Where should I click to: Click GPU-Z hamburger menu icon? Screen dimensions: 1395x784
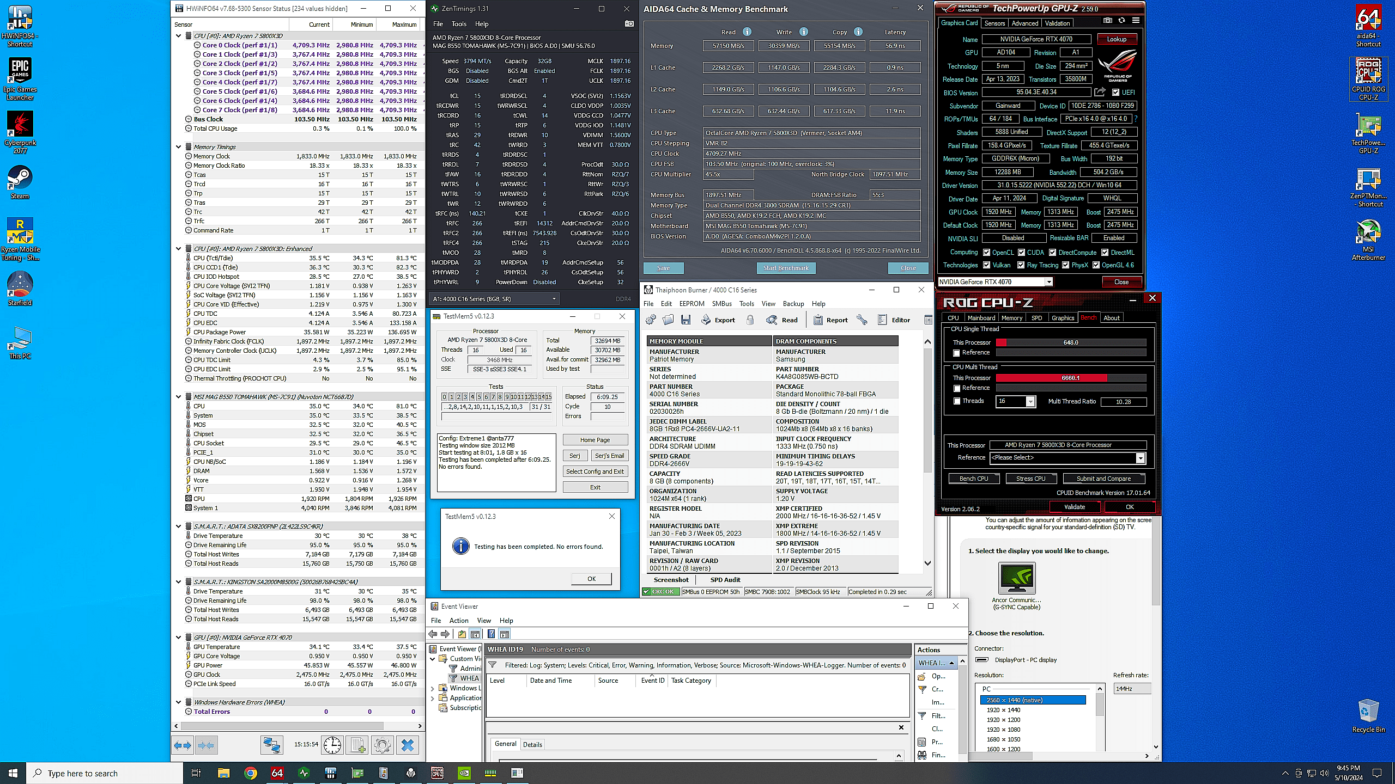click(1136, 21)
